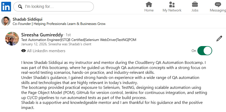Open the Messaging speech bubble icon
The width and height of the screenshot is (226, 112).
[x=218, y=5]
